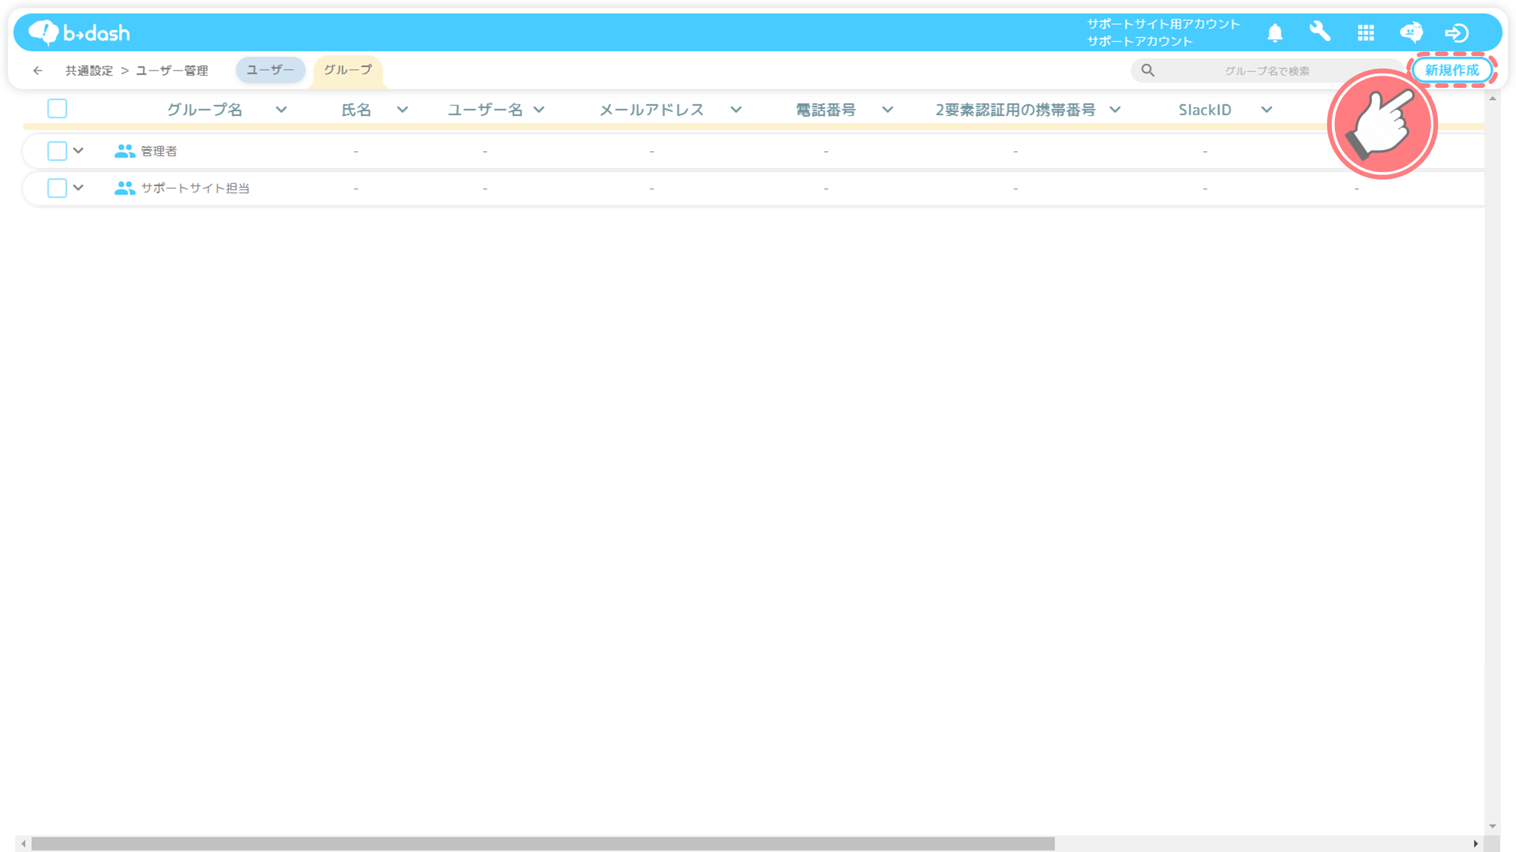Click the vertical scrollbar down arrow
1516x852 pixels.
1493,826
